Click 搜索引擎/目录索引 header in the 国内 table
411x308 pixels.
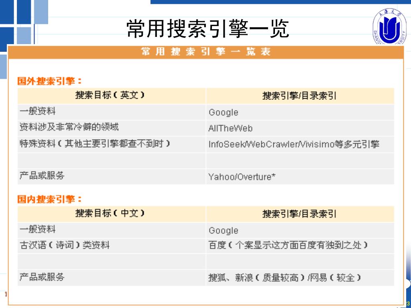point(300,214)
